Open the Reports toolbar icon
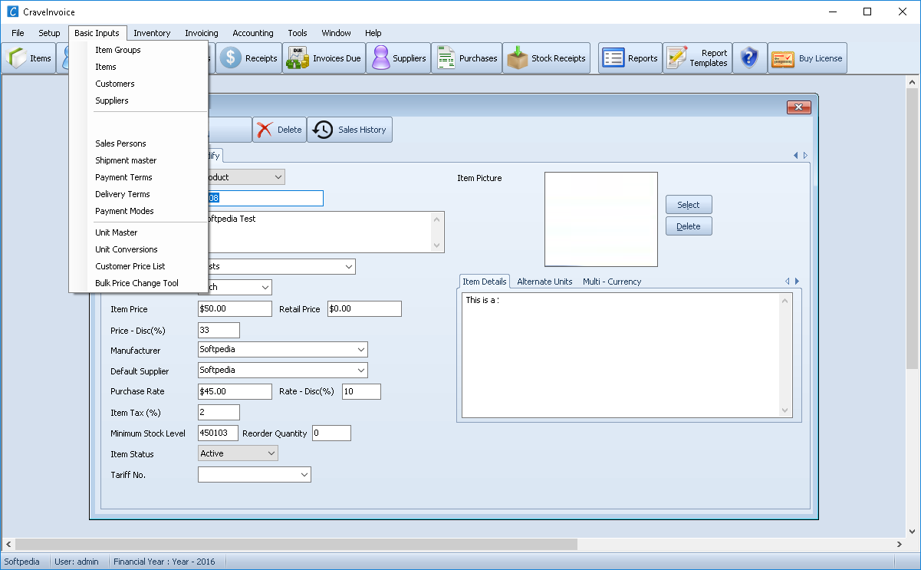Viewport: 921px width, 570px height. tap(630, 58)
